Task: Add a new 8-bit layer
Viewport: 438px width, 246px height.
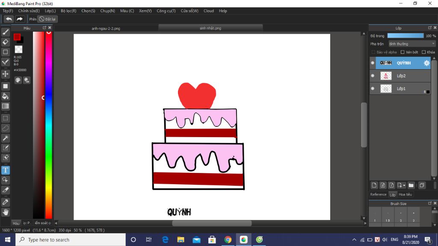Action: (383, 185)
